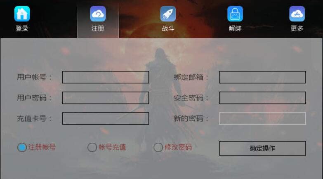The height and width of the screenshot is (179, 323).
Task: Click the house icon for 登录
Action: [22, 14]
